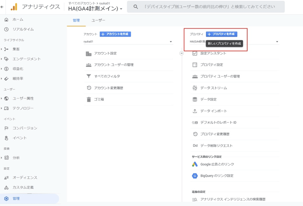303x206 pixels.
Task: Expand the 集客 sidebar section
Action: (2, 49)
